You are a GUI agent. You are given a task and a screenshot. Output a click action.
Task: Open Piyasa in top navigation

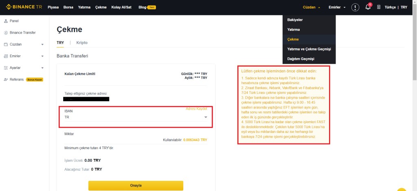pyautogui.click(x=53, y=7)
